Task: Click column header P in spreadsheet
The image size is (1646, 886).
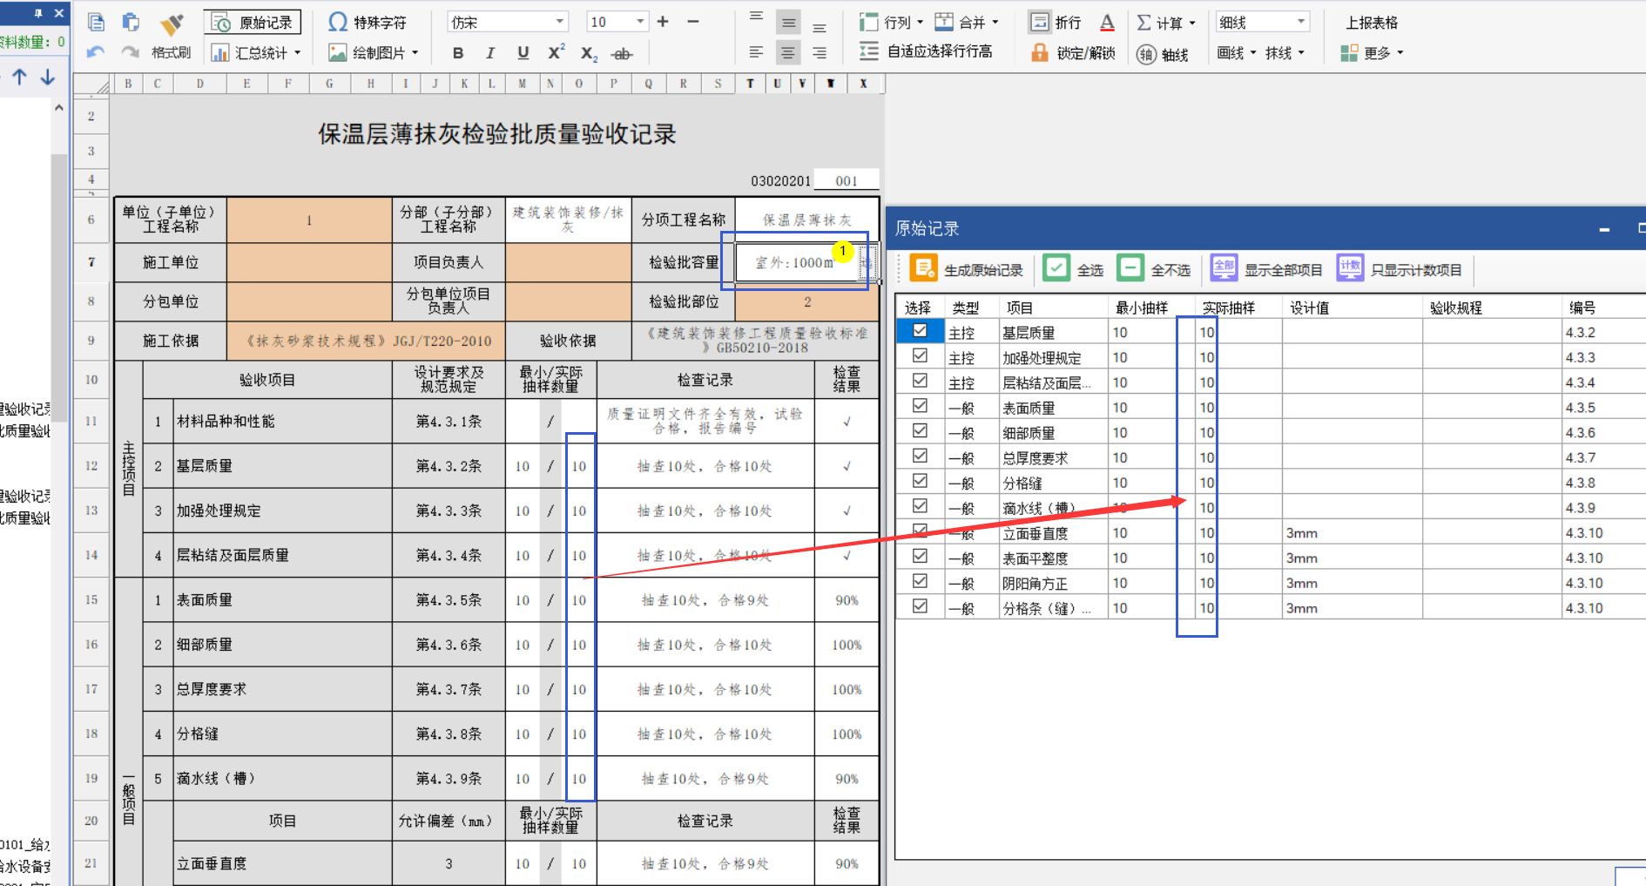Action: click(614, 84)
